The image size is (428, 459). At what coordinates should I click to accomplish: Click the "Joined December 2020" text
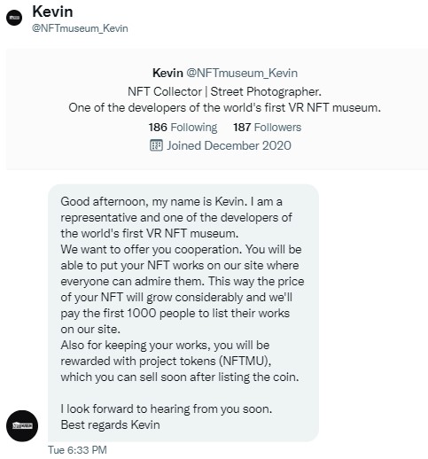(229, 145)
